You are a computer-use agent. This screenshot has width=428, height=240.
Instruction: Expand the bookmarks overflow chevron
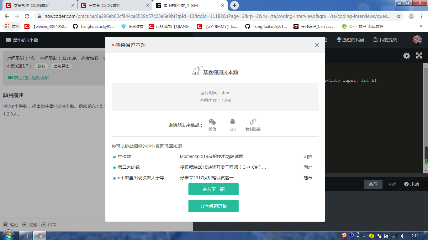pos(422,26)
